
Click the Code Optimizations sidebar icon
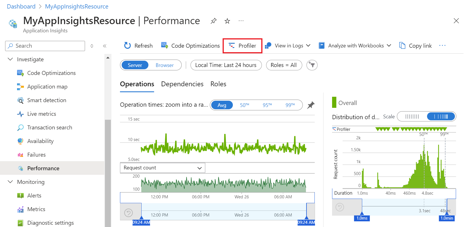point(20,73)
